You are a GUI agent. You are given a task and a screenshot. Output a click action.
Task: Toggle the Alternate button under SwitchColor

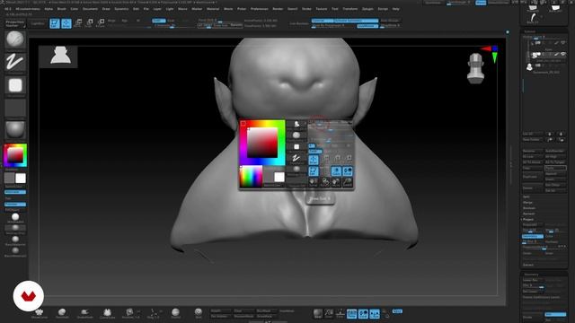point(15,192)
